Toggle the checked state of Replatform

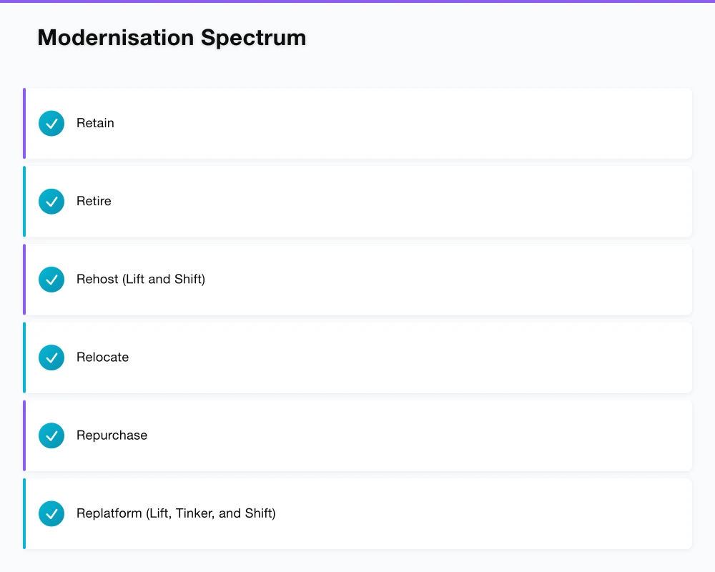click(51, 513)
